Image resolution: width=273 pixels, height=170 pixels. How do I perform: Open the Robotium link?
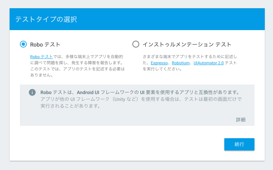click(x=180, y=63)
